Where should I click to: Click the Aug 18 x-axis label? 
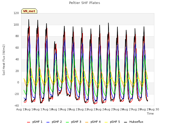[x=48, y=109]
